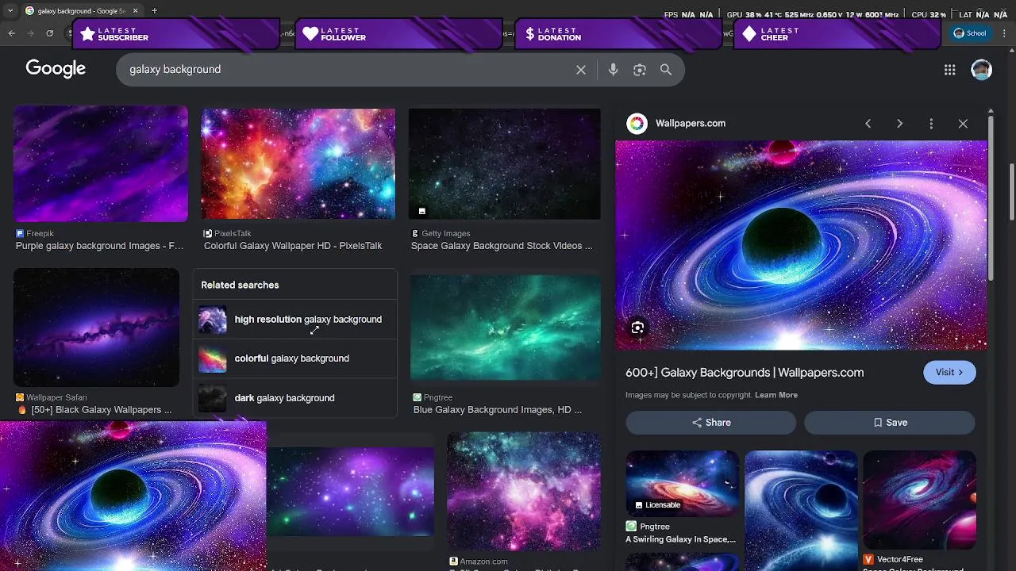
Task: Start voice search with microphone icon
Action: (613, 70)
